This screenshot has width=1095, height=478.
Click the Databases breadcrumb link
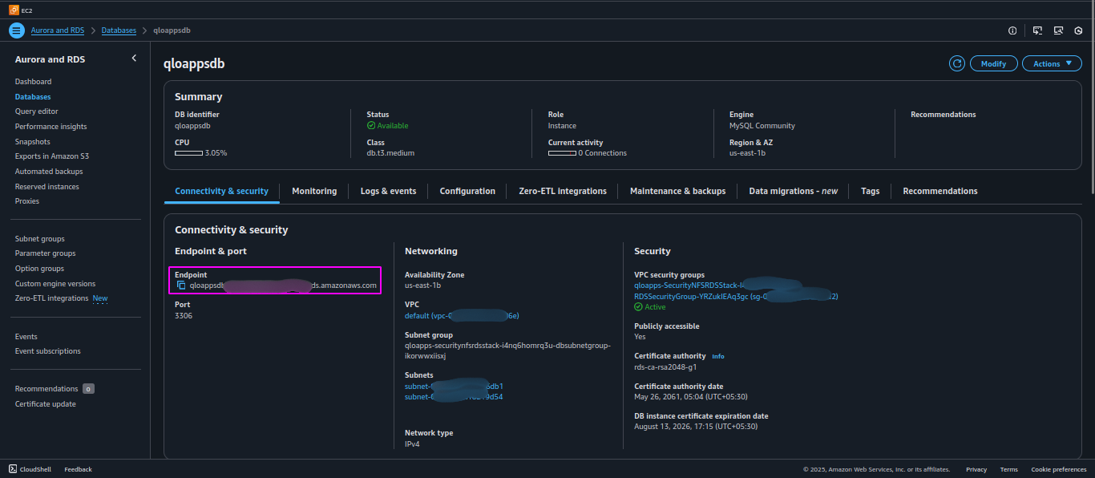119,30
